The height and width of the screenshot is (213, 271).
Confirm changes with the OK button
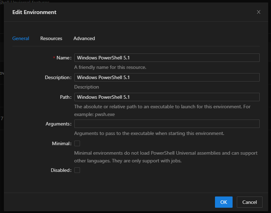(223, 202)
